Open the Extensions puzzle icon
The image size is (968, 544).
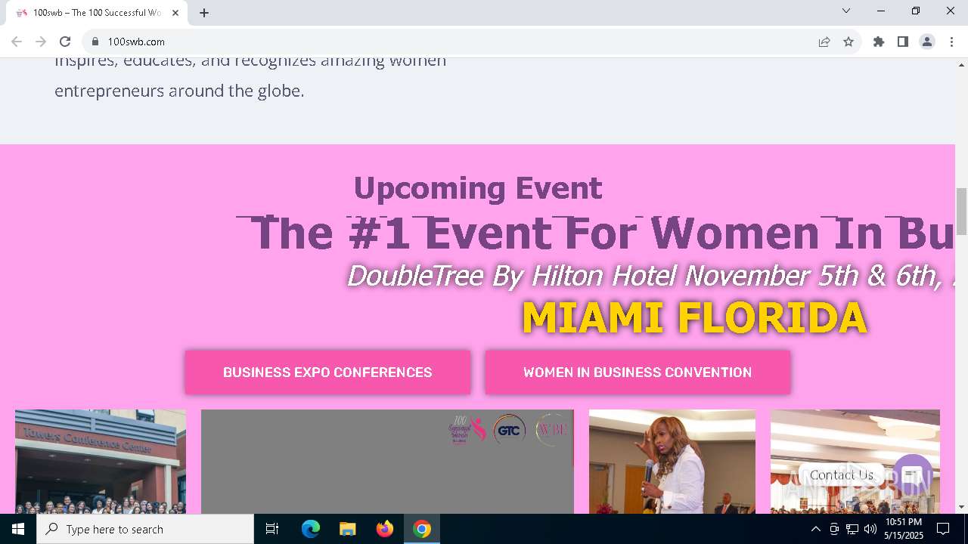pos(879,42)
